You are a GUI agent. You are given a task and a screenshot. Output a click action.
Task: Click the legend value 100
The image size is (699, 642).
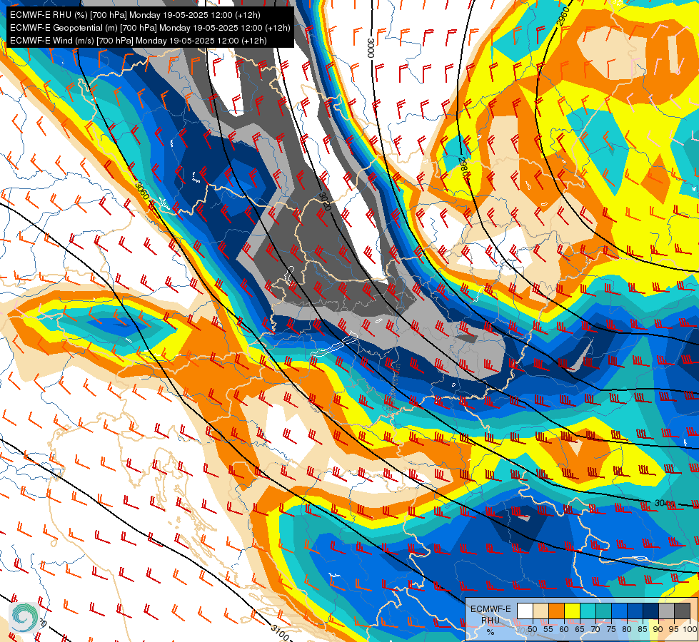[690, 629]
